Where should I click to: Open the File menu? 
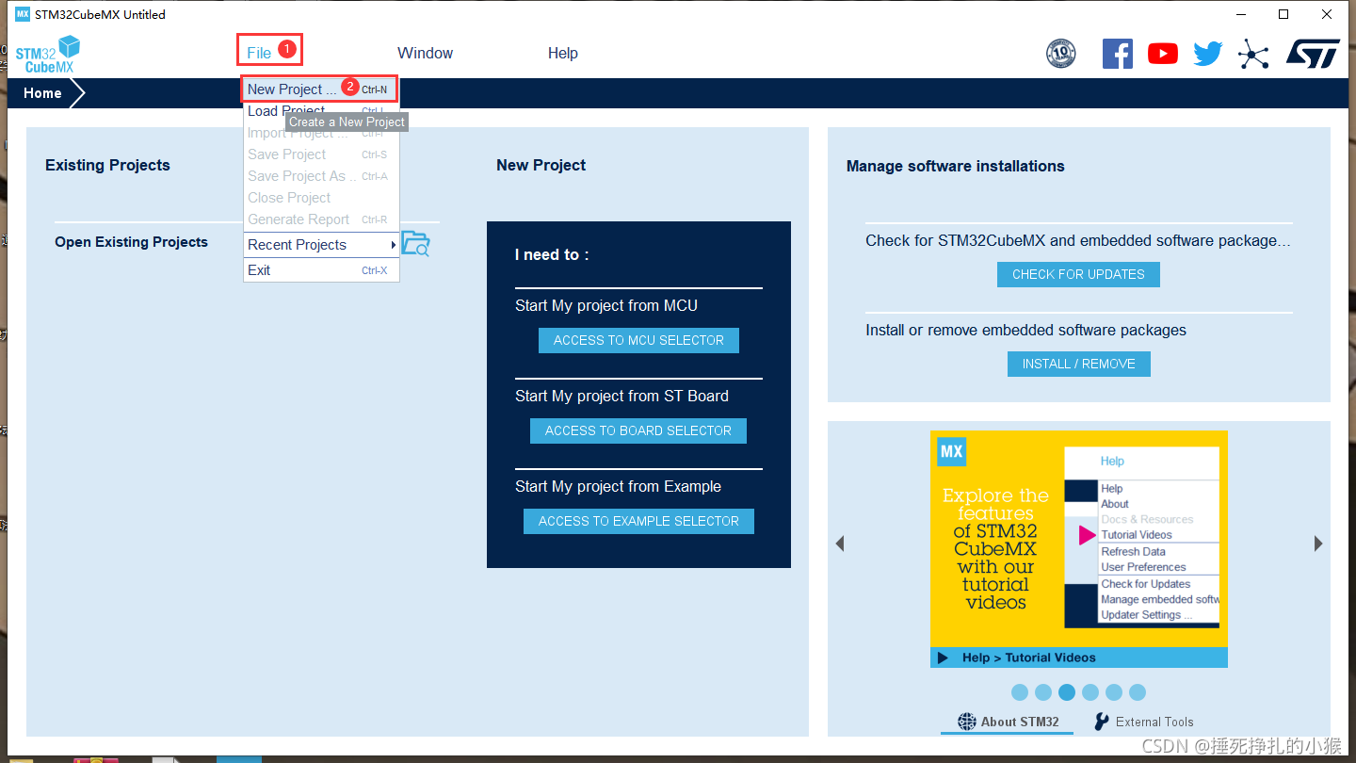coord(259,53)
